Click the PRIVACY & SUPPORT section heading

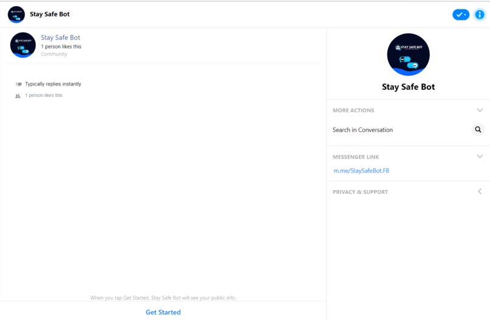[360, 192]
